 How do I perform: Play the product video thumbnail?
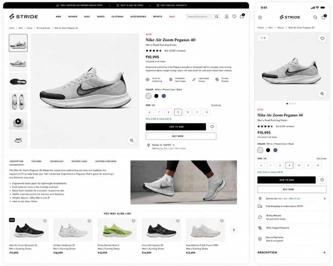[x=18, y=121]
